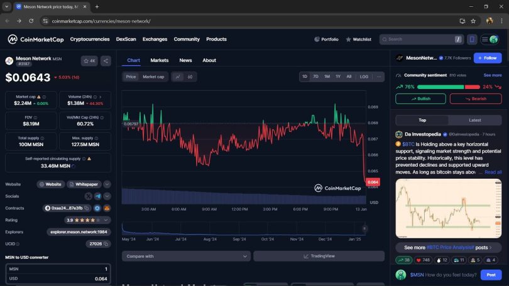This screenshot has width=509, height=286.
Task: Copy the UCID 27026
Action: point(106,244)
